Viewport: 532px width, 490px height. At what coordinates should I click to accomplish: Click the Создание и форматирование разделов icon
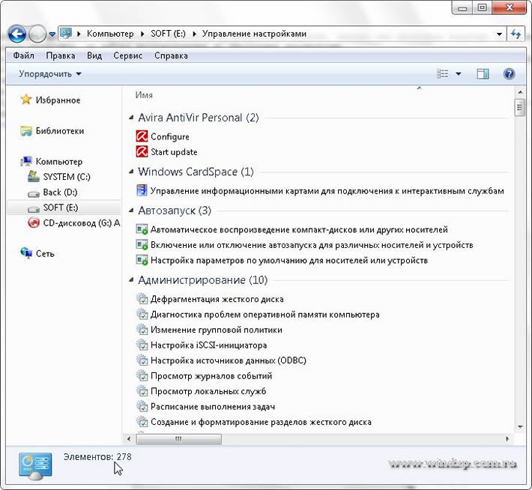click(x=142, y=422)
